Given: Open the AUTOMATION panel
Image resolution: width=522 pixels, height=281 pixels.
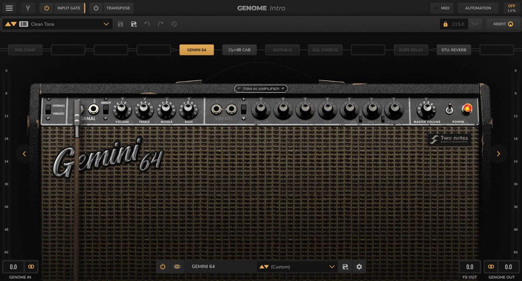Looking at the screenshot, I should tap(478, 8).
